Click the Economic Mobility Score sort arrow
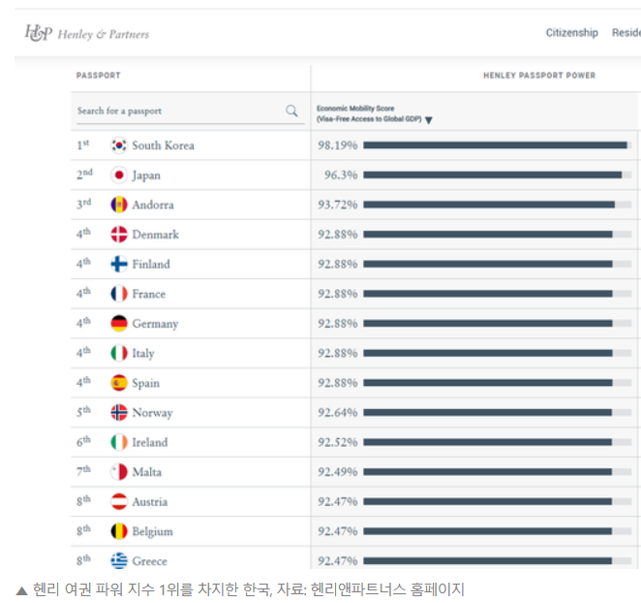 (x=428, y=120)
